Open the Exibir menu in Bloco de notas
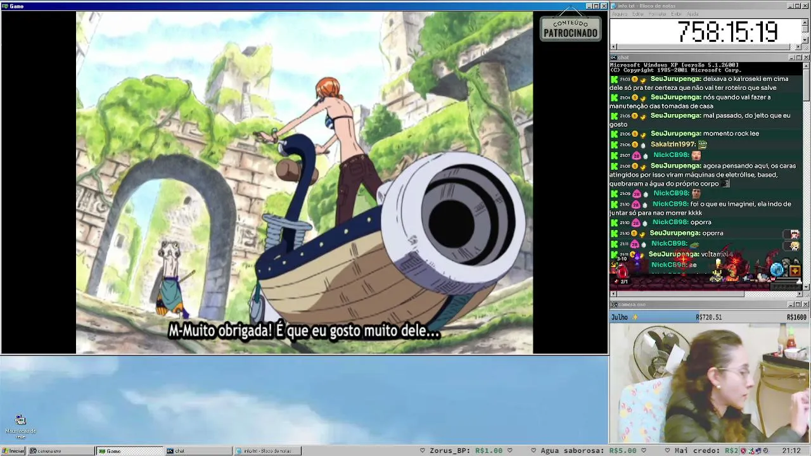This screenshot has height=456, width=811. pos(677,14)
